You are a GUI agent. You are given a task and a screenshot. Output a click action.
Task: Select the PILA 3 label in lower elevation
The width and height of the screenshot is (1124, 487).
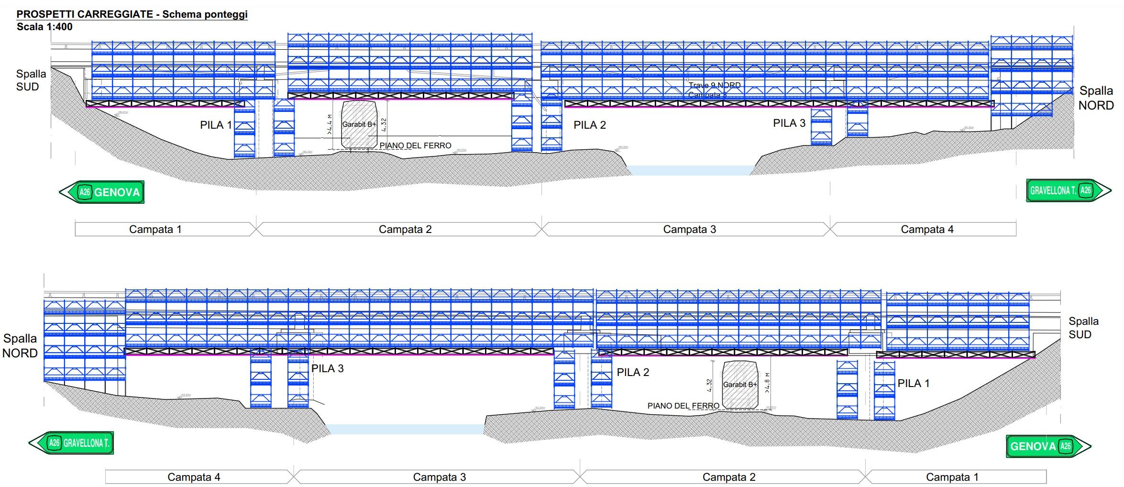pos(327,368)
